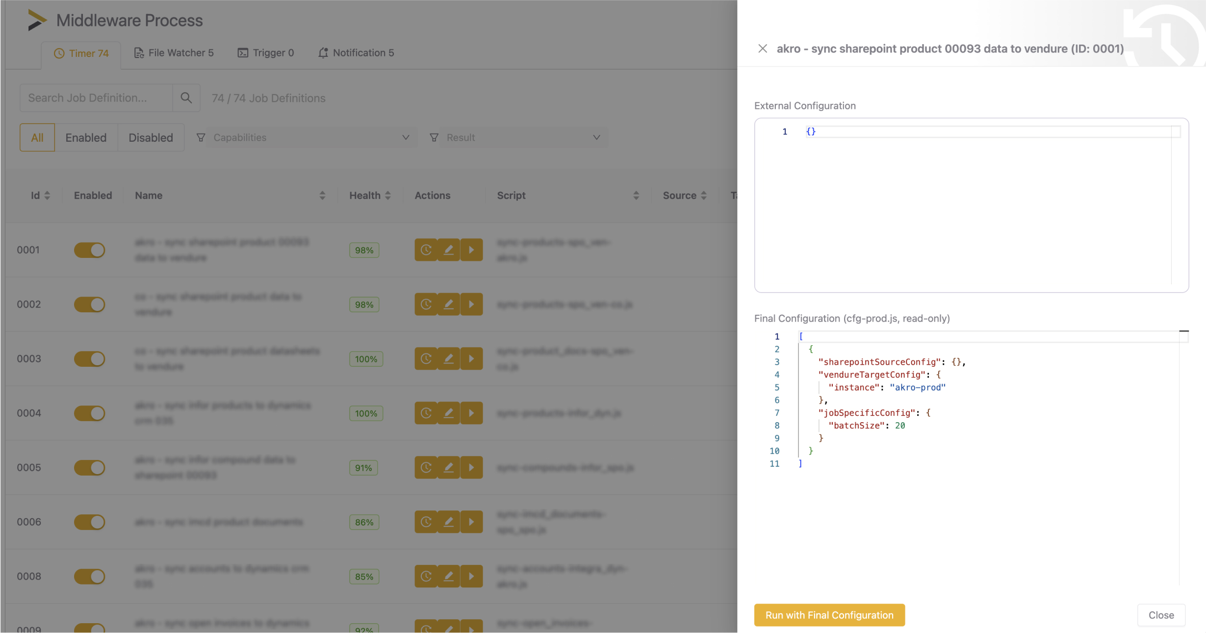Screen dimensions: 1206x633
Task: Switch to the File Watcher 5 tab
Action: [174, 53]
